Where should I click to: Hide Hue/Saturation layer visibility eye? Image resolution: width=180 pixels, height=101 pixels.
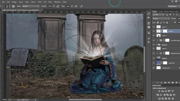click(x=154, y=40)
